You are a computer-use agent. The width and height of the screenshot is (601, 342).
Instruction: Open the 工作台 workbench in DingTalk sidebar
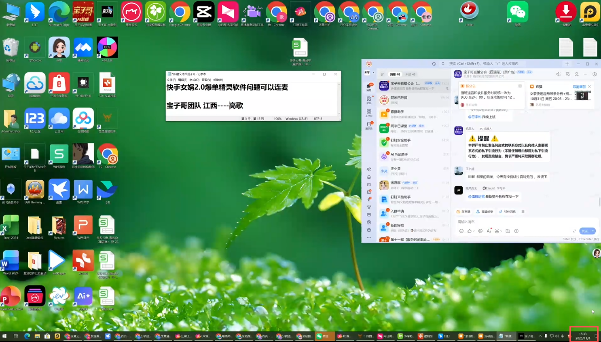coord(369,112)
